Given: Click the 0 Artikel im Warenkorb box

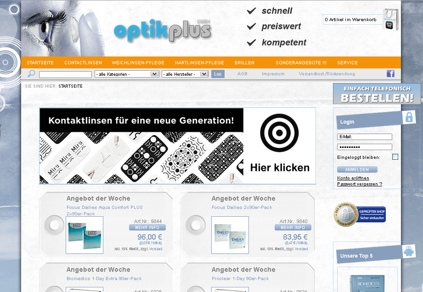Looking at the screenshot, I should pos(353,19).
